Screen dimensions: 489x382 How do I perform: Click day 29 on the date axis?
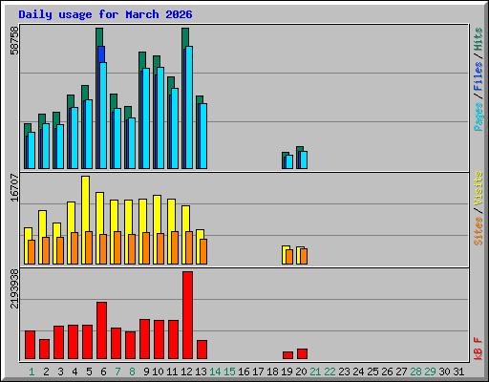pyautogui.click(x=430, y=371)
